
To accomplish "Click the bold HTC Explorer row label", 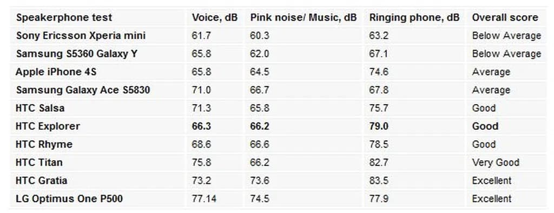I will pos(48,126).
